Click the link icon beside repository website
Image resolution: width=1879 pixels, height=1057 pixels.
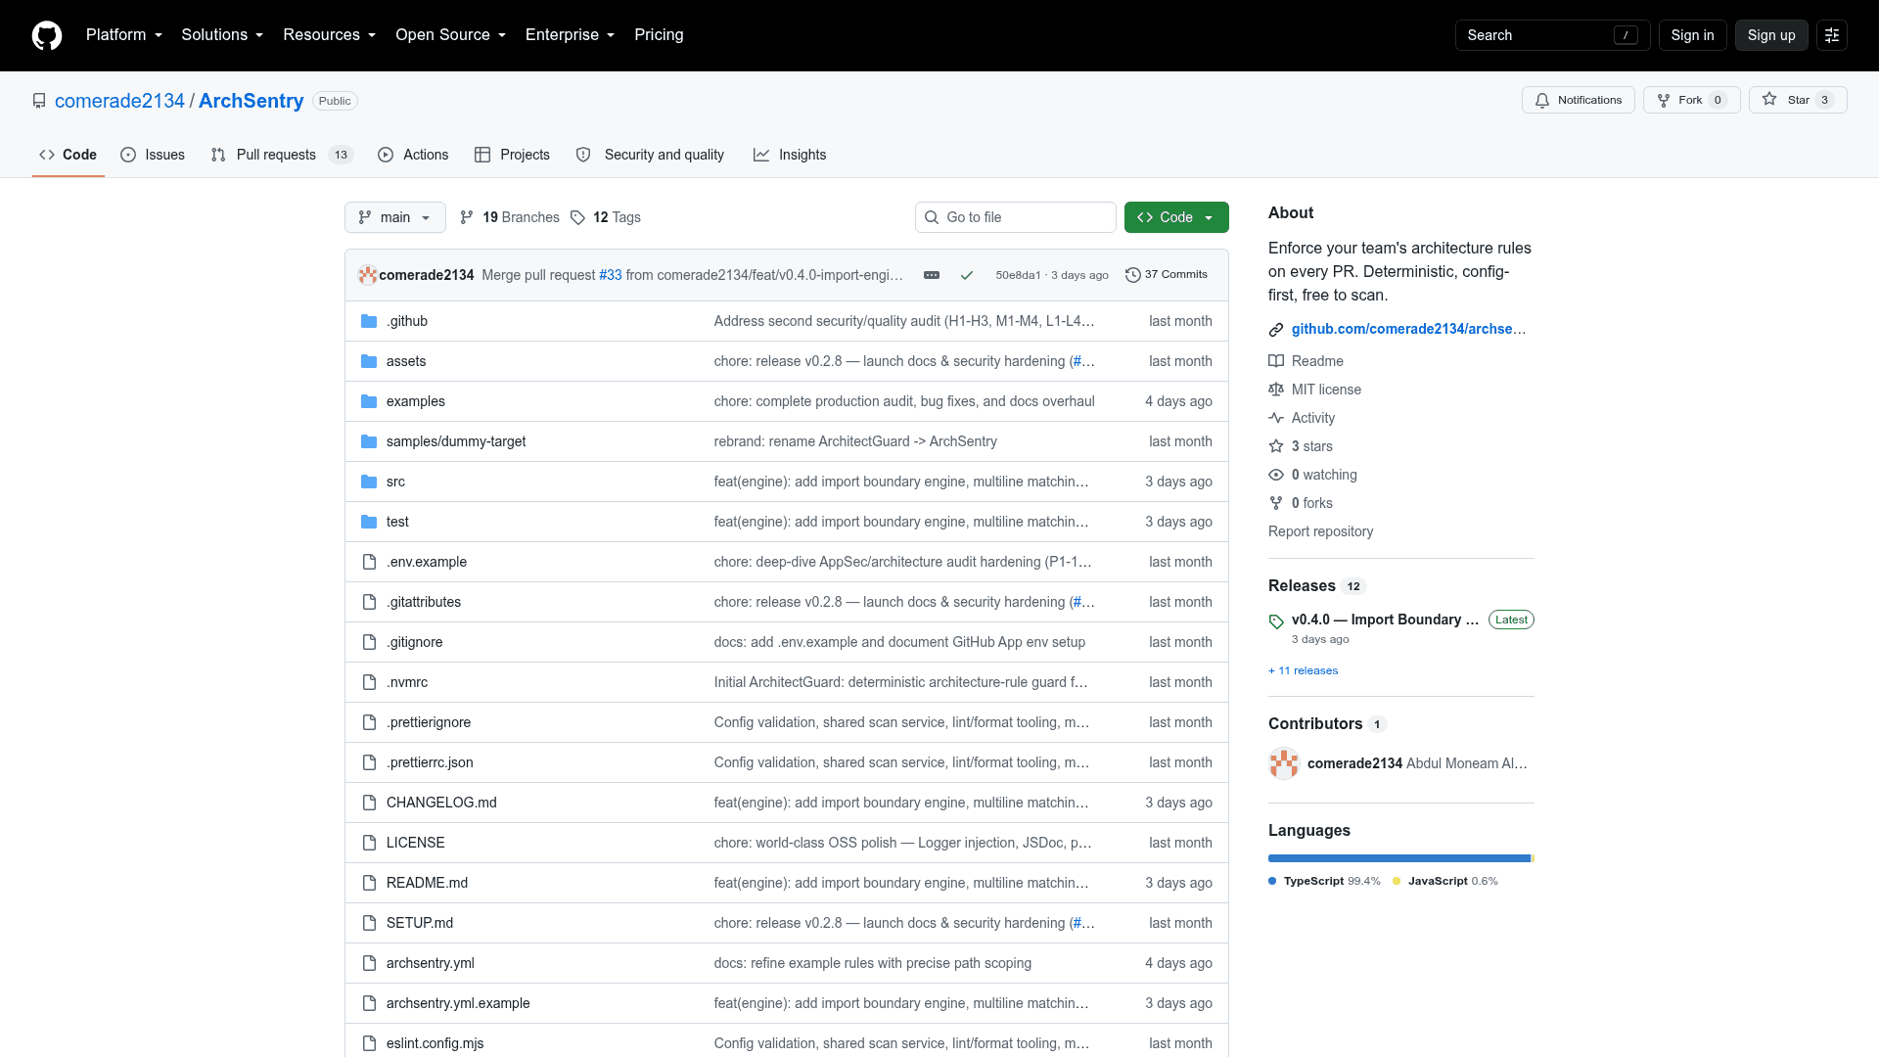pos(1276,330)
